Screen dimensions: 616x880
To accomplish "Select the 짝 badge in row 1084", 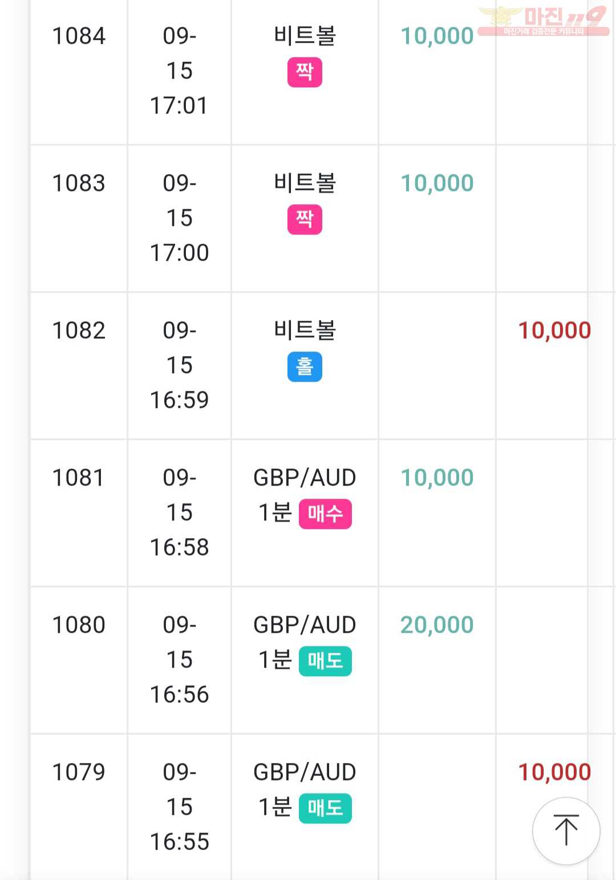I will pos(305,72).
